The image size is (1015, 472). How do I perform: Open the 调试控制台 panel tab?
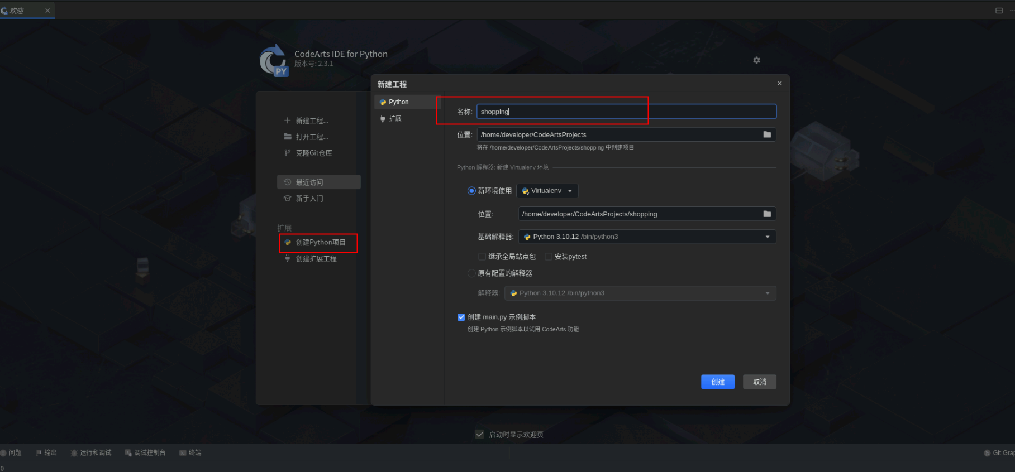(x=145, y=453)
